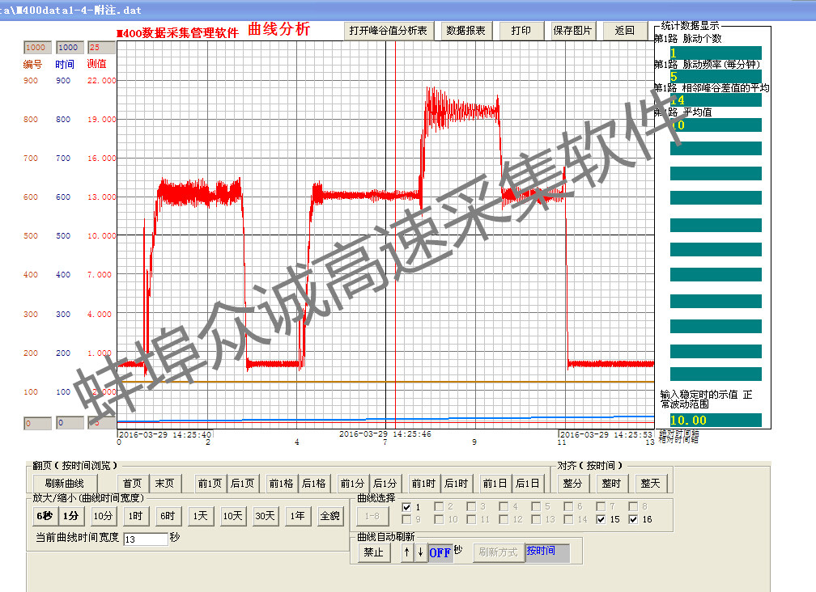Jump to first page with 首页

132,483
